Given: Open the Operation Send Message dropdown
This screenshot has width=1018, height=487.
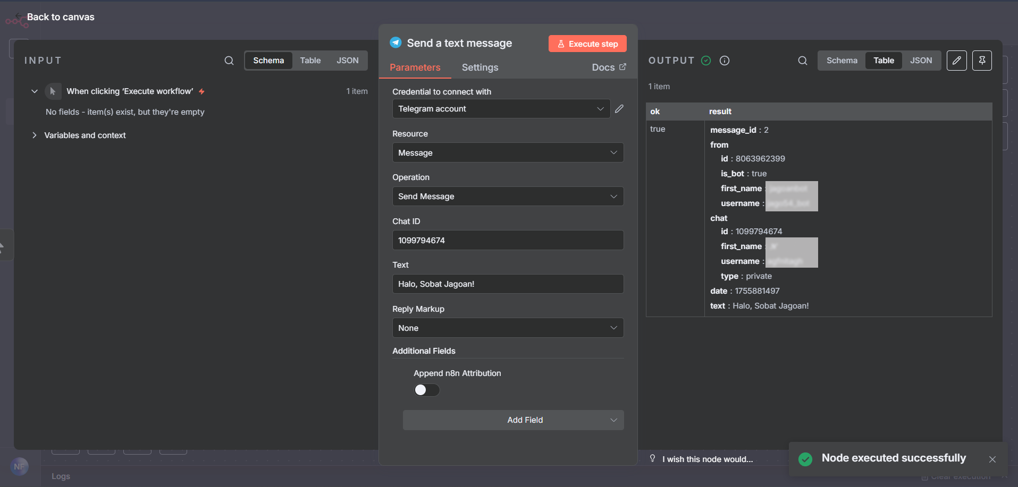Looking at the screenshot, I should pyautogui.click(x=508, y=196).
